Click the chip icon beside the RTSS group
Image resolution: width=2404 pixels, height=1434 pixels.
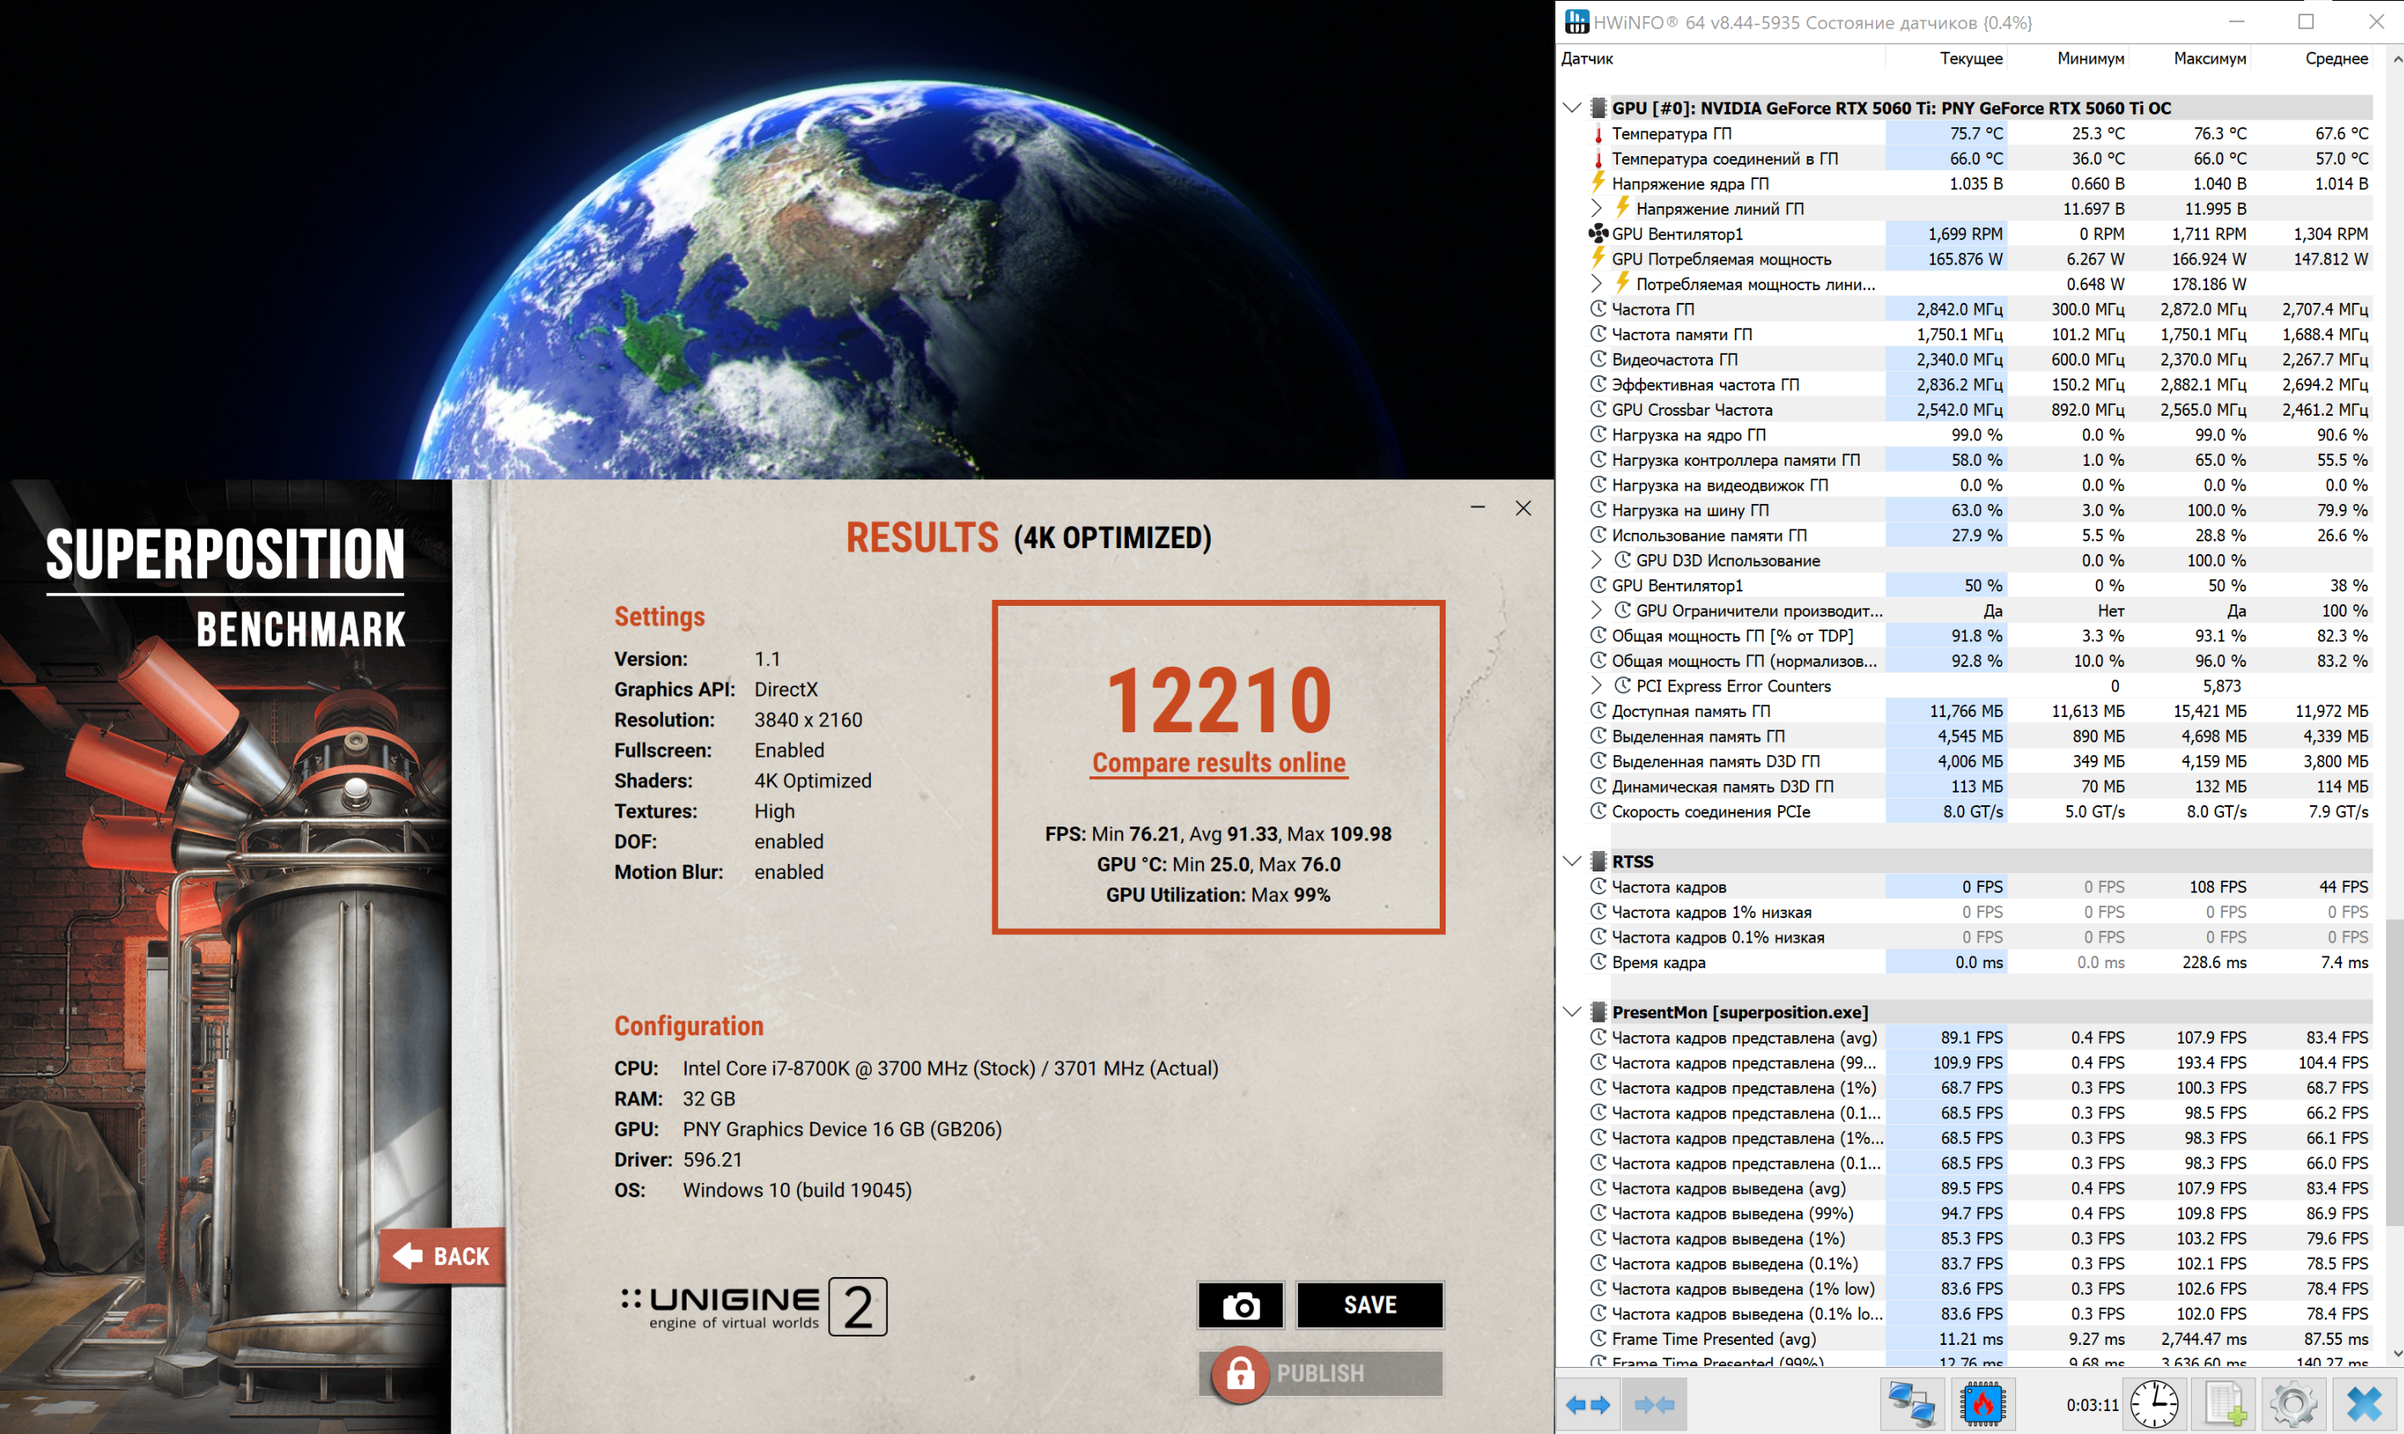tap(1598, 861)
